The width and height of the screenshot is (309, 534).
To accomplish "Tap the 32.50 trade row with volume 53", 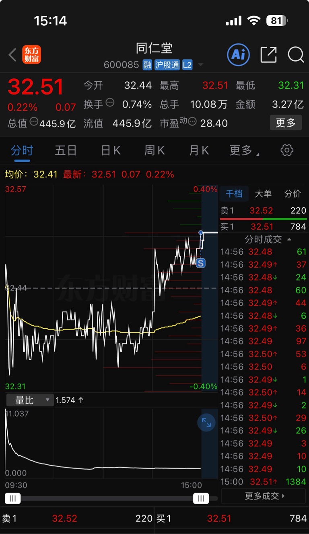I will coord(264,354).
